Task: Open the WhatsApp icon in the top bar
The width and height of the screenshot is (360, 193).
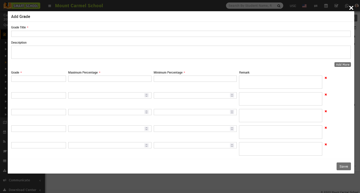Action: point(347,5)
